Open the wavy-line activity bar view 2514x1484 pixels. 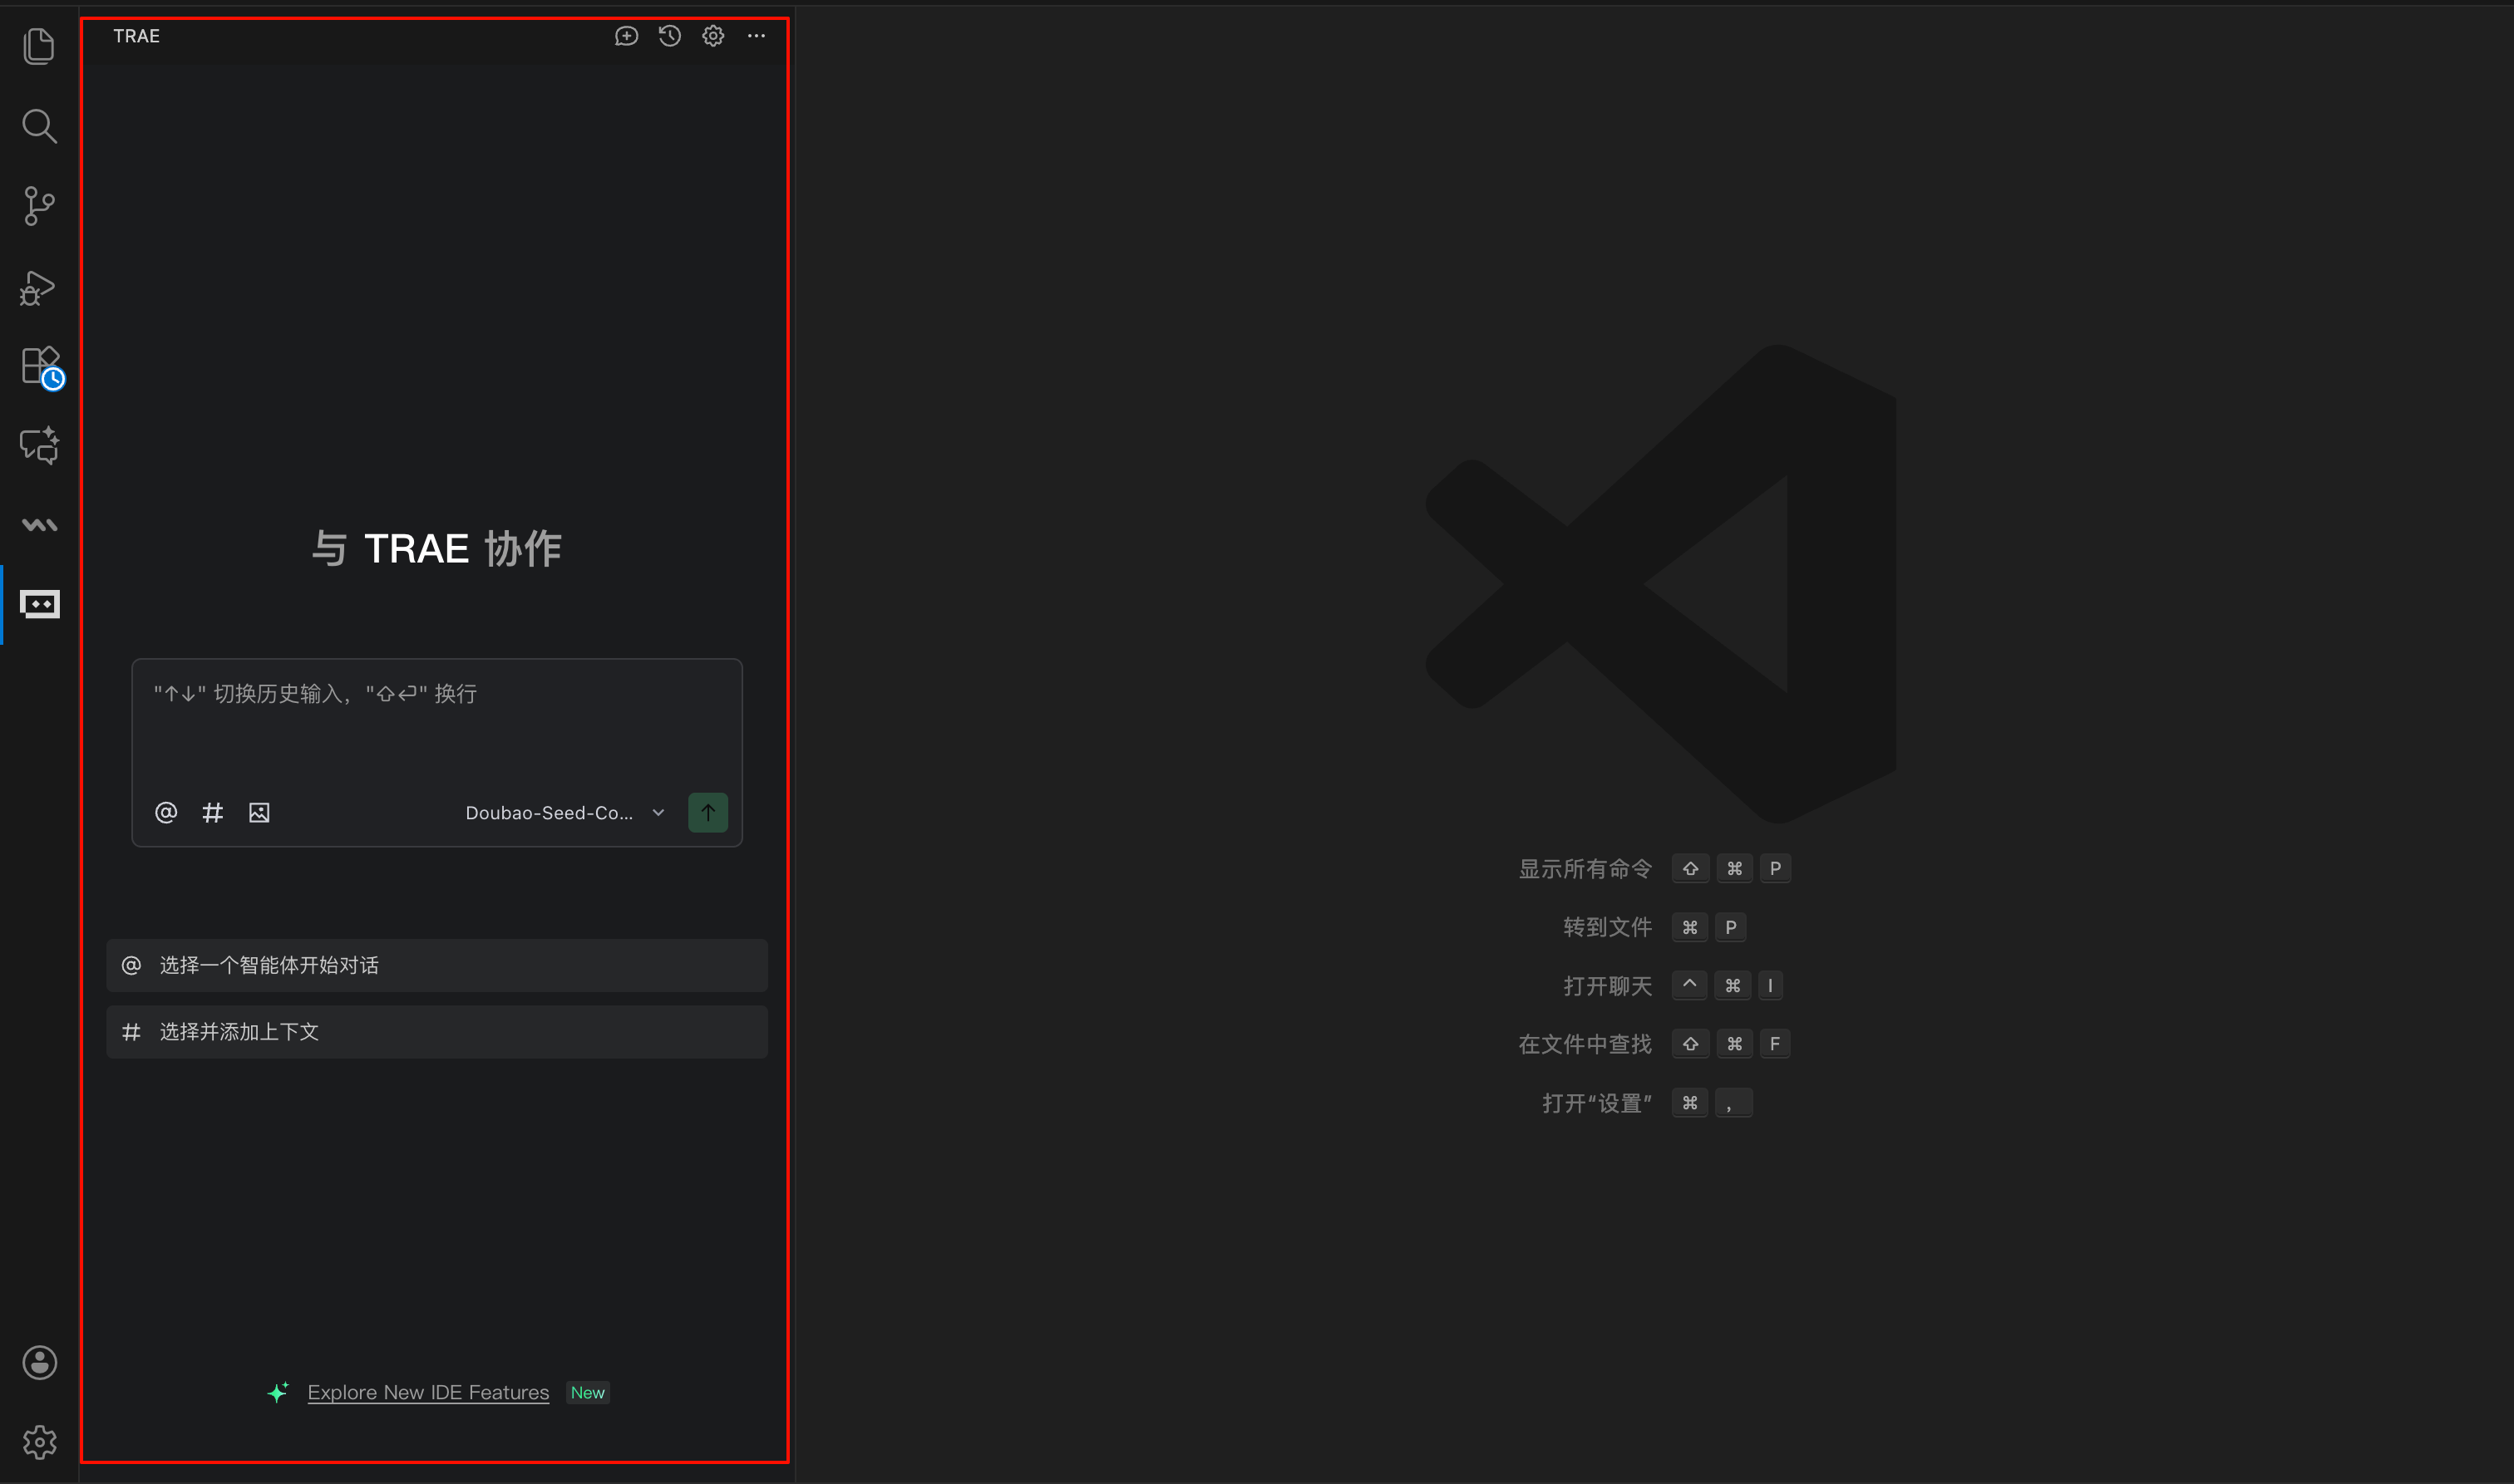click(39, 525)
